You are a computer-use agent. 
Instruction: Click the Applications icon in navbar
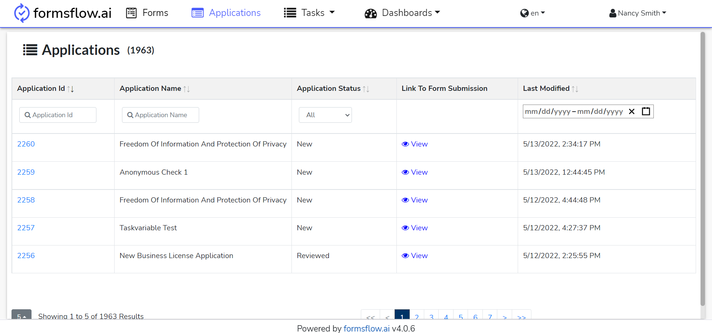[198, 13]
